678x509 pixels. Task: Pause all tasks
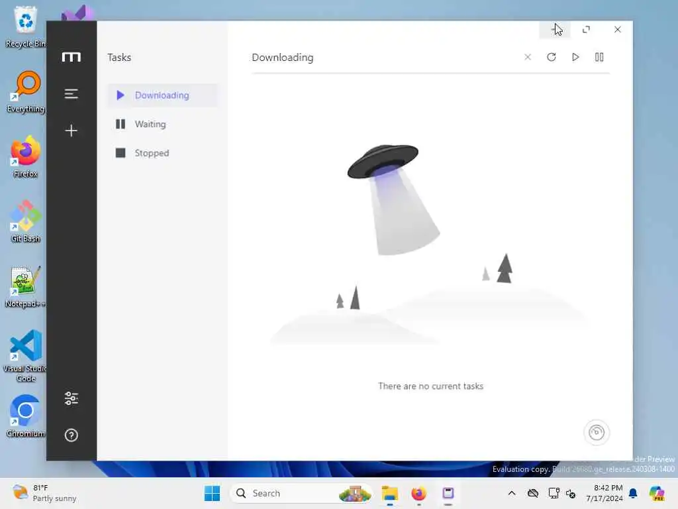[x=599, y=57]
